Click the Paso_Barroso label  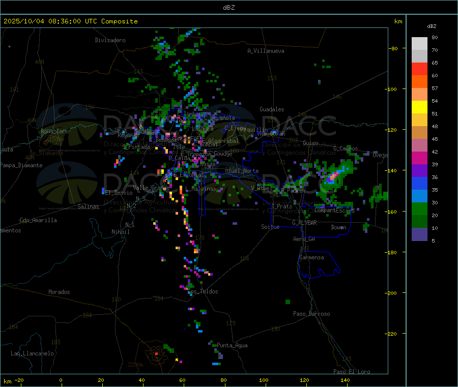click(311, 314)
